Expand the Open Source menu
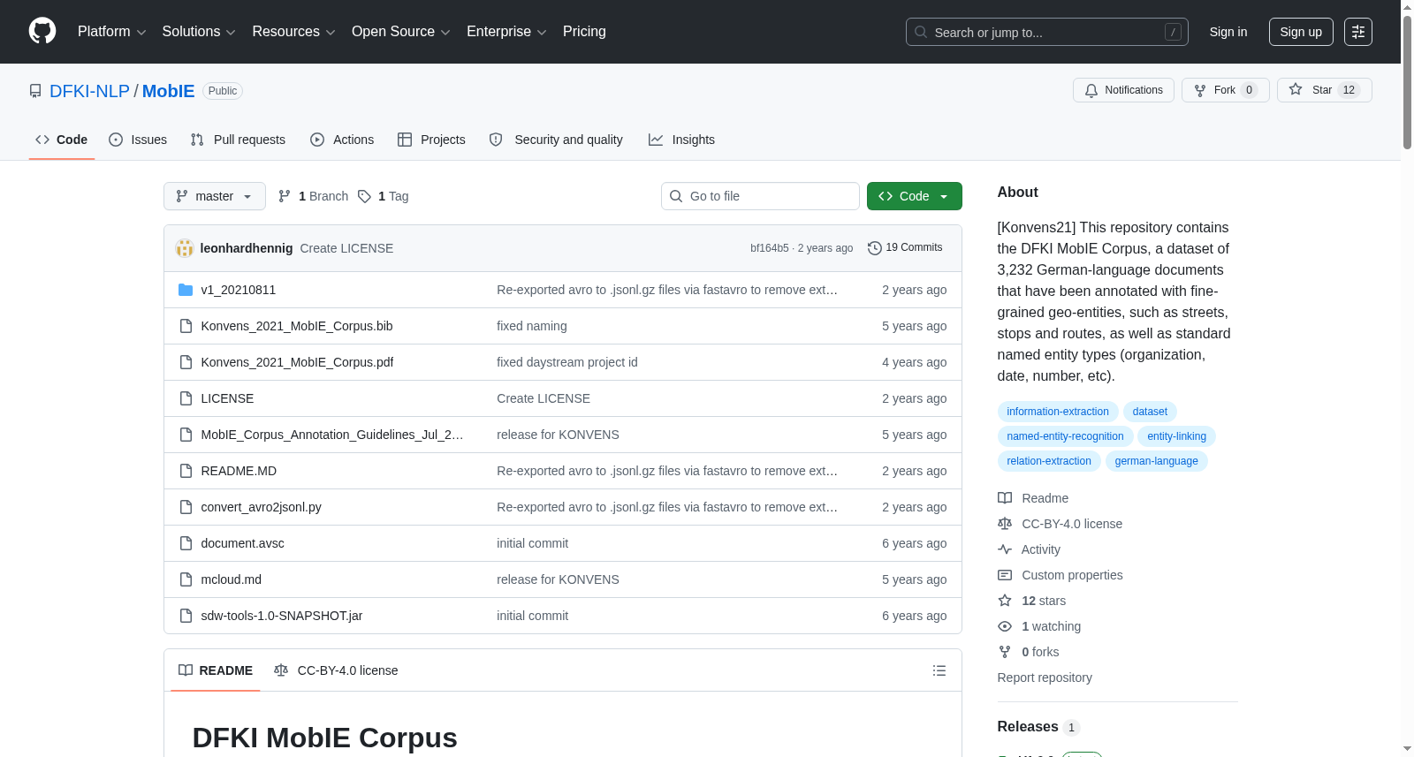Viewport: 1414px width, 757px height. pos(400,32)
